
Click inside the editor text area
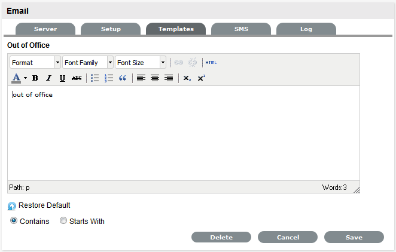coord(184,133)
